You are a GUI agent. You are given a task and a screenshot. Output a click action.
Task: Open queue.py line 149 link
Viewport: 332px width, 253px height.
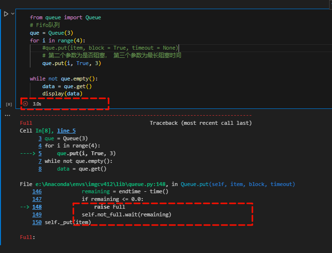(37, 214)
